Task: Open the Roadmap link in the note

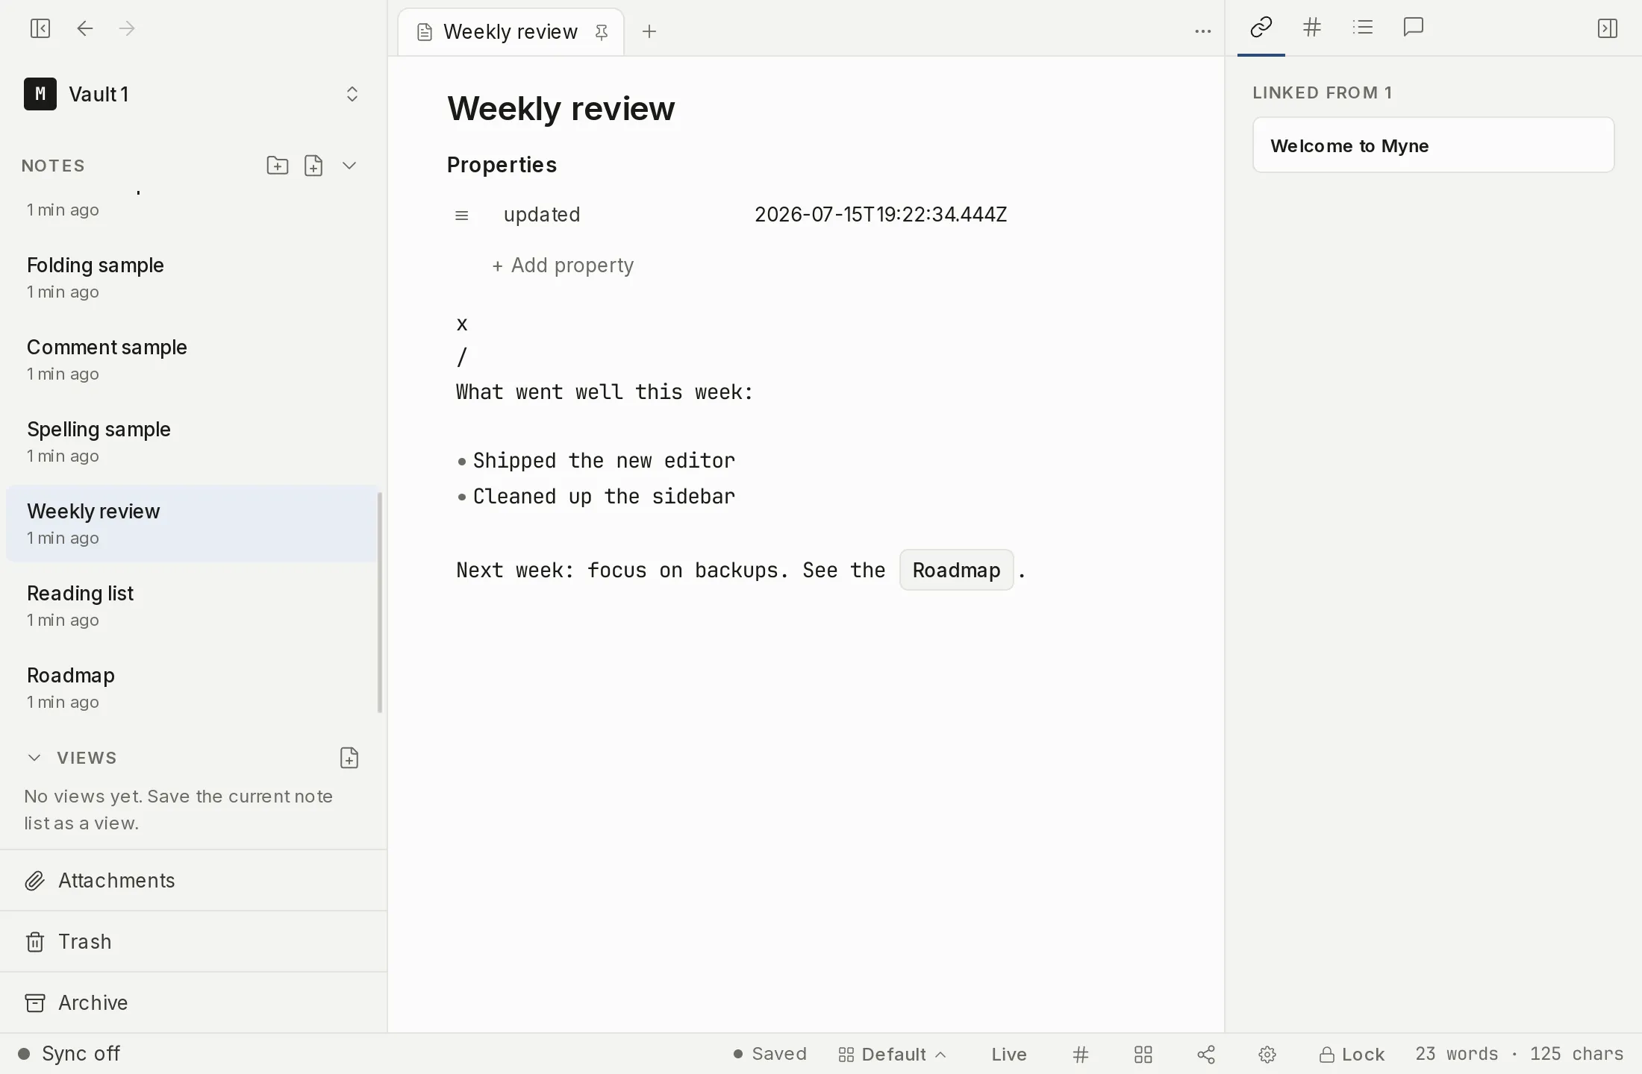Action: point(956,571)
